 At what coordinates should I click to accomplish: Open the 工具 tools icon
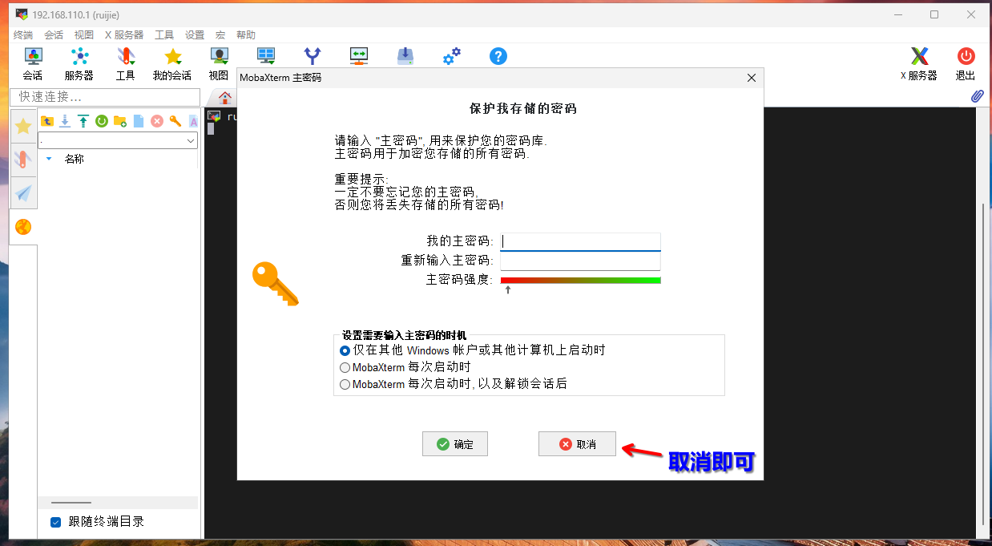coord(125,56)
